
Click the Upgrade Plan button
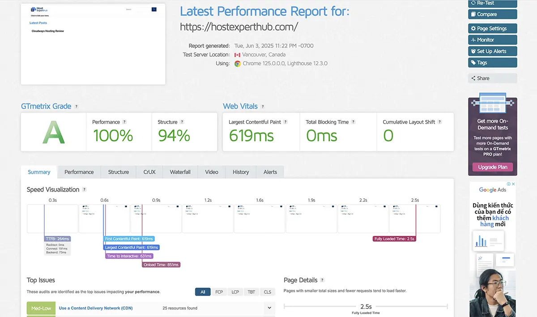(493, 167)
